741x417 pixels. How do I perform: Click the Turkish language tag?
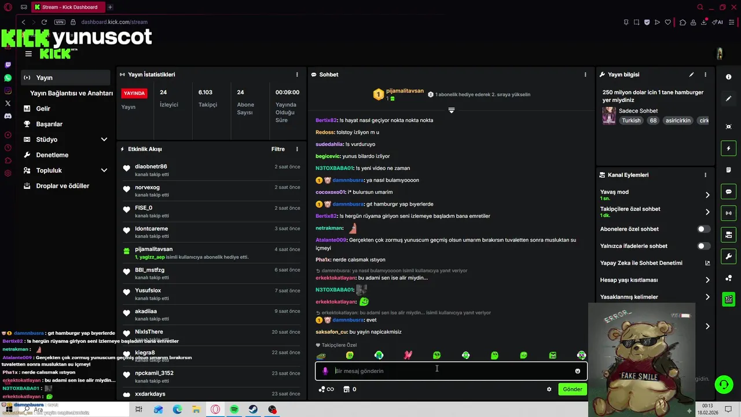tap(631, 120)
